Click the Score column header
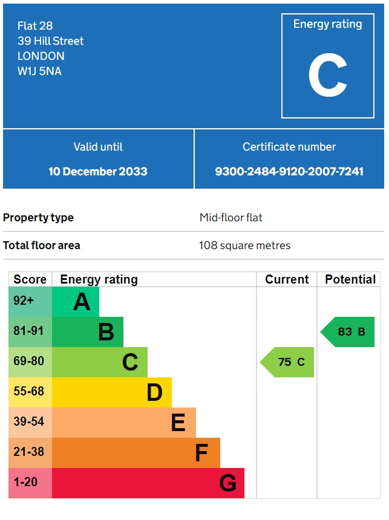Image resolution: width=389 pixels, height=520 pixels. [x=30, y=279]
